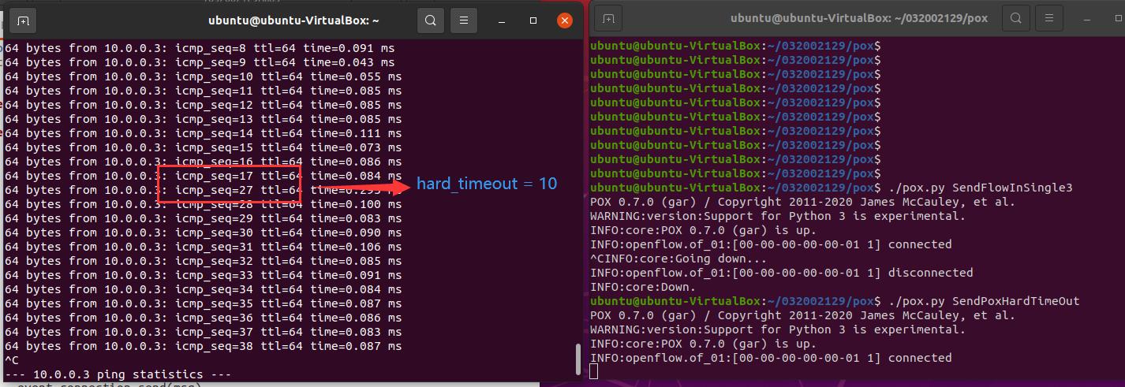This screenshot has height=387, width=1125.
Task: Click the left terminal's vertical scrollbar thumb
Action: pos(578,359)
